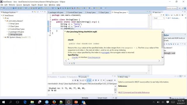Click the green Run toolbar button
The width and height of the screenshot is (187, 105).
(x=67, y=8)
